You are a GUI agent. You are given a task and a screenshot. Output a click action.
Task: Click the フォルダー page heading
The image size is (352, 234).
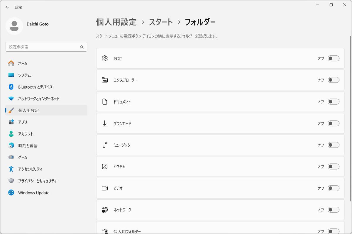pyautogui.click(x=200, y=22)
